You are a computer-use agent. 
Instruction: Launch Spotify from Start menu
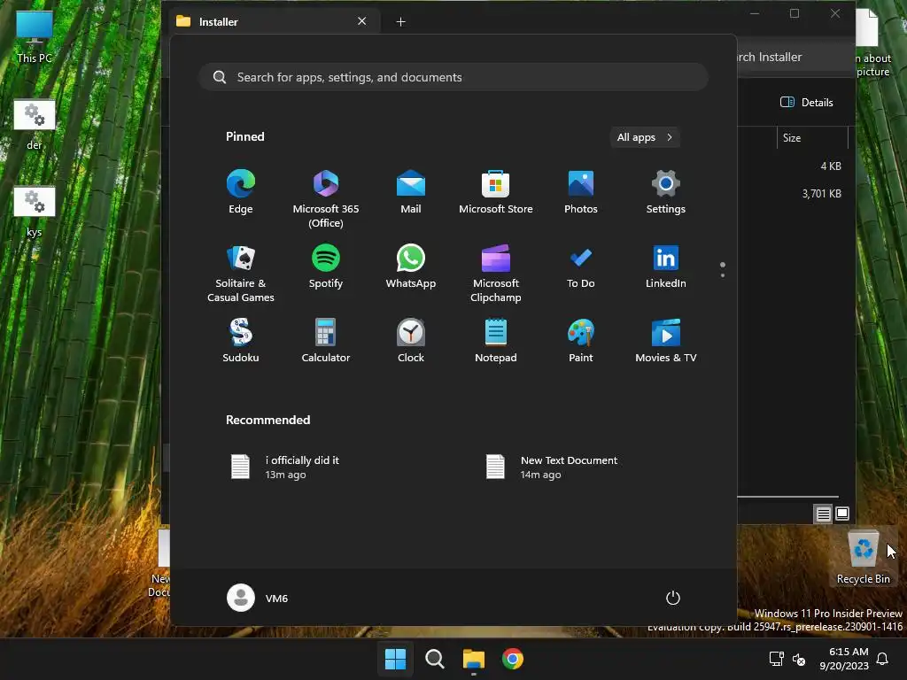326,266
